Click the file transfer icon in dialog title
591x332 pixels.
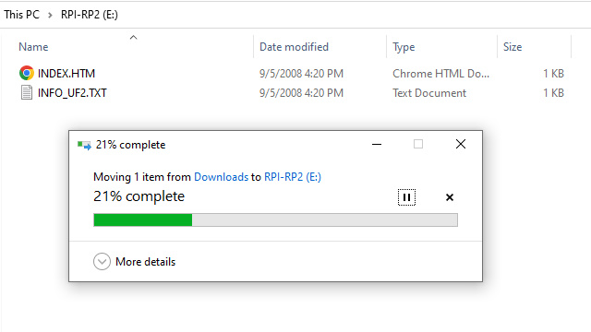pyautogui.click(x=84, y=145)
